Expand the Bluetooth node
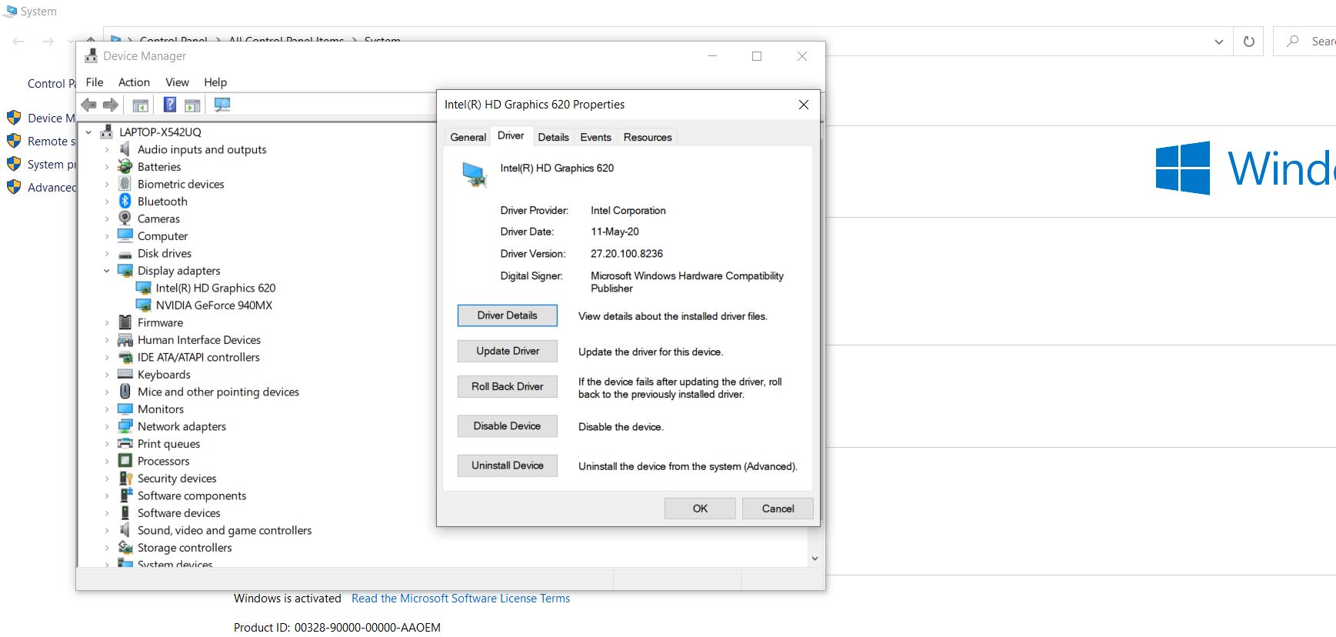The image size is (1336, 637). click(x=107, y=202)
